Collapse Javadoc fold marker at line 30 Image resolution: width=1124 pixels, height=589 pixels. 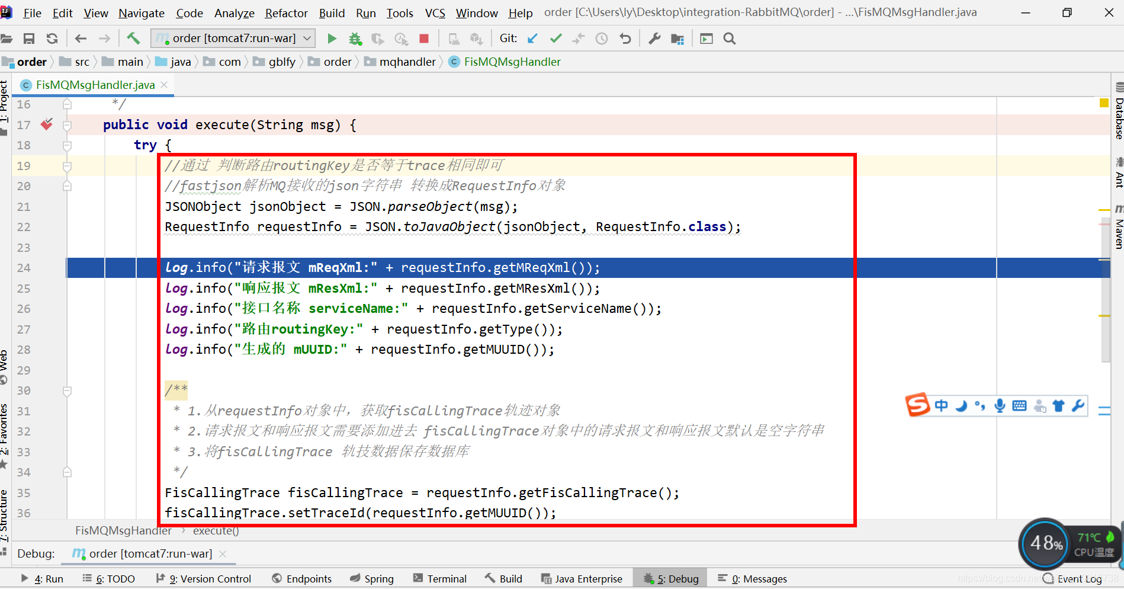point(67,391)
